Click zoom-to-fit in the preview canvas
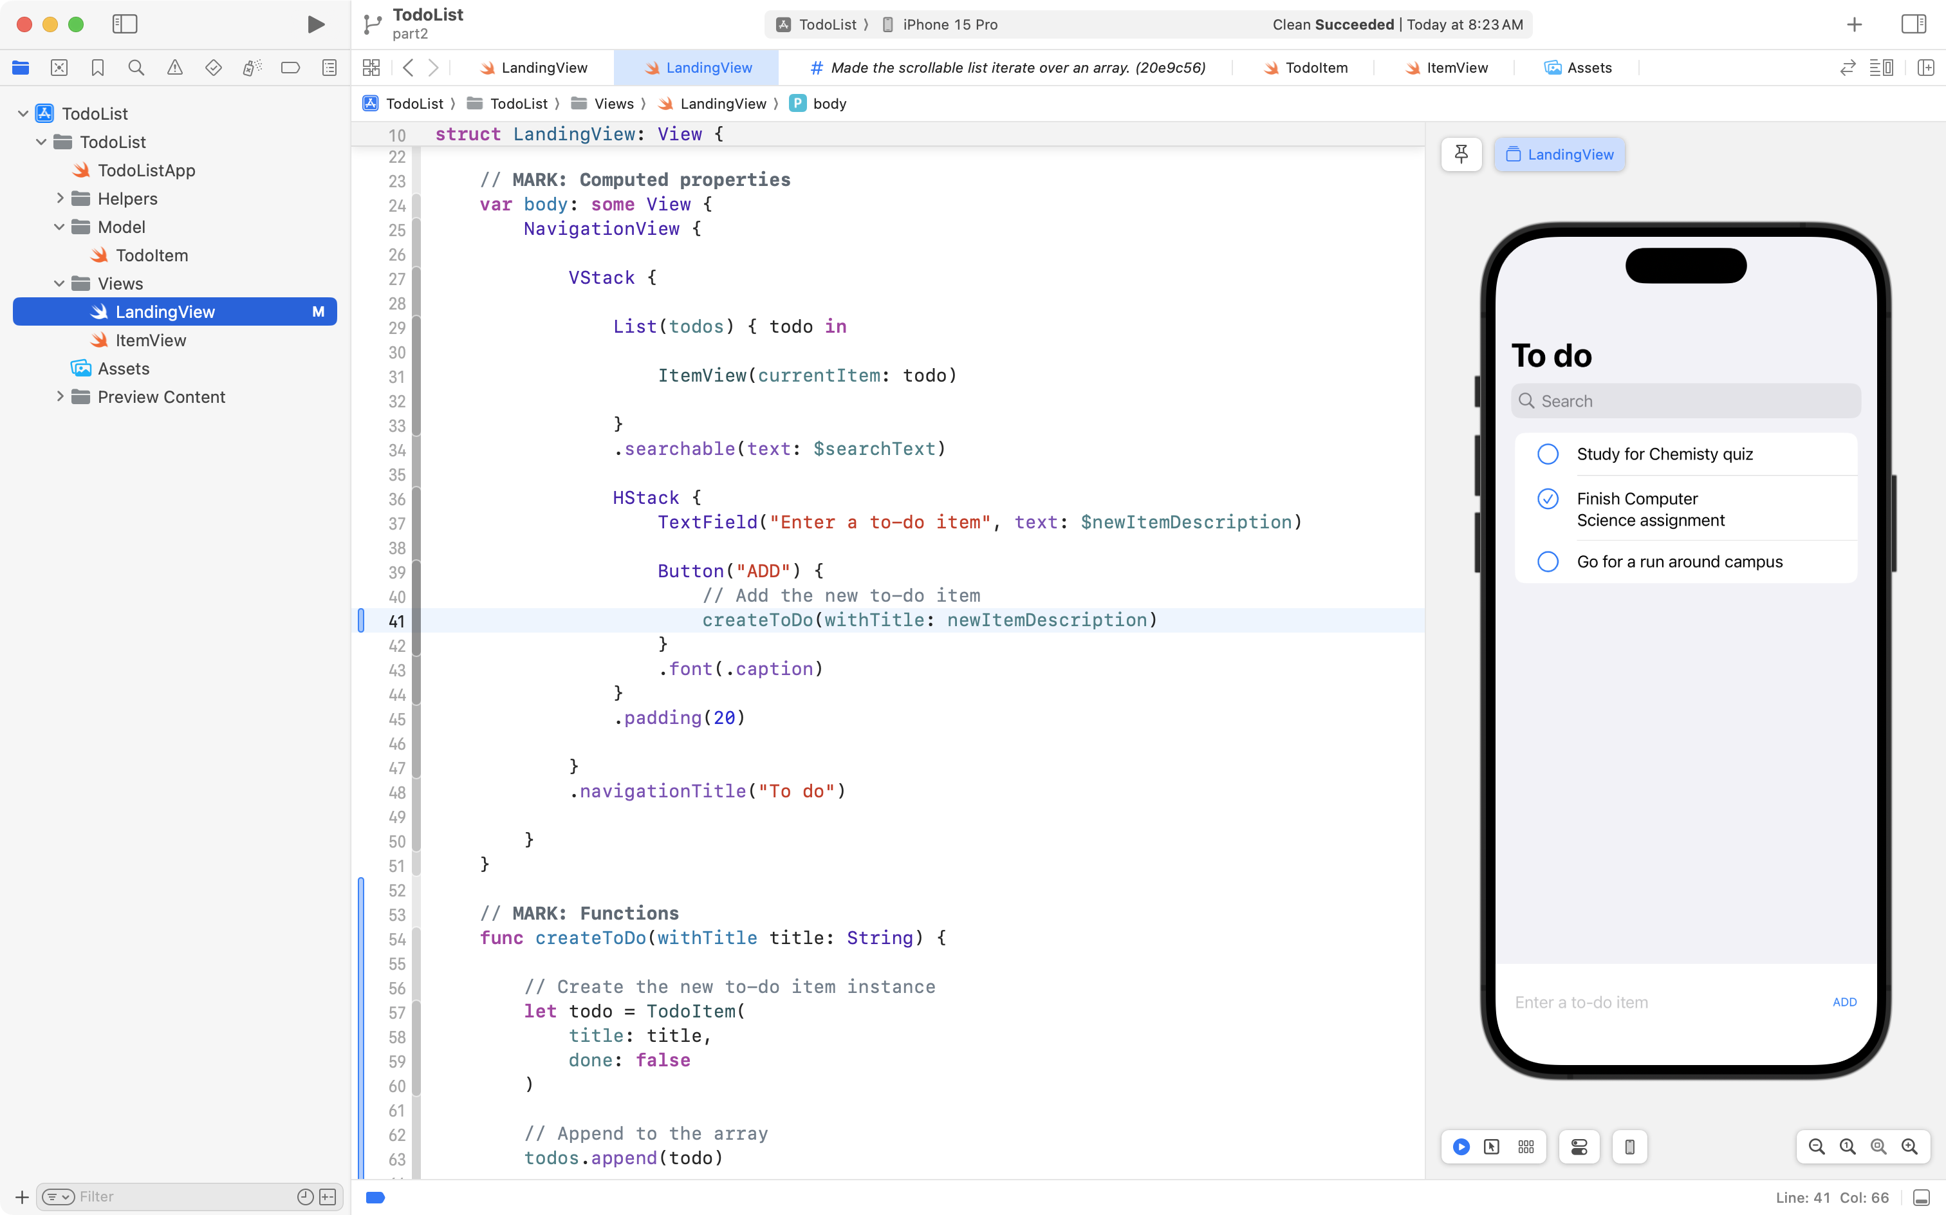This screenshot has height=1215, width=1946. point(1878,1147)
